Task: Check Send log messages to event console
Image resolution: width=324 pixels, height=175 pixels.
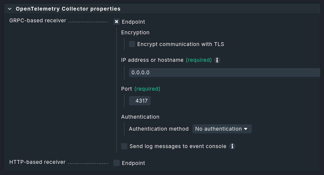Action: (x=124, y=146)
